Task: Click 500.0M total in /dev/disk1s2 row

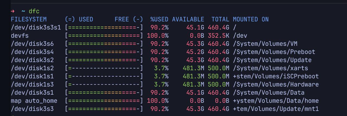Action: pos(219,68)
